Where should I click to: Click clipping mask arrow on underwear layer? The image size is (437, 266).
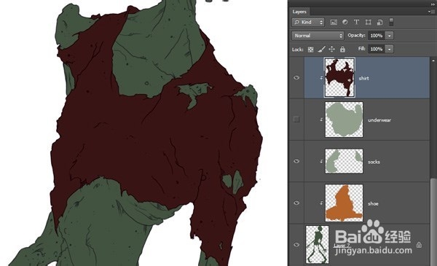tap(321, 120)
